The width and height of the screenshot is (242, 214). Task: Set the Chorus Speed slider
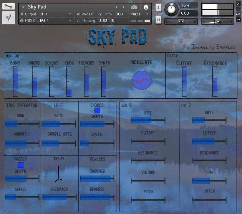point(97,143)
